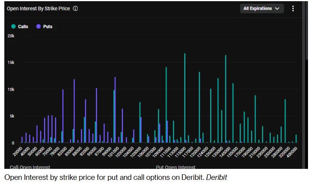Click the call bar at 145000 strike
This screenshot has width=319, height=183.
225,99
